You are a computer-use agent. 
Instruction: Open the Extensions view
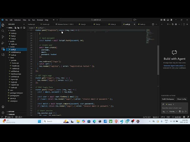[x=3, y=49]
